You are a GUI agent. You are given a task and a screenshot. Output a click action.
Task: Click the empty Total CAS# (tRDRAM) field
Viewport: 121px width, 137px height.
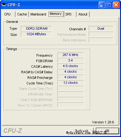click(x=70, y=99)
